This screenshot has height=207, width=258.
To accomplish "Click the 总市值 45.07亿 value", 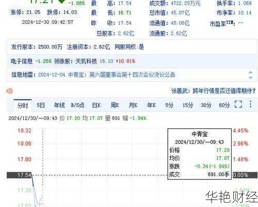I will point(180,13).
